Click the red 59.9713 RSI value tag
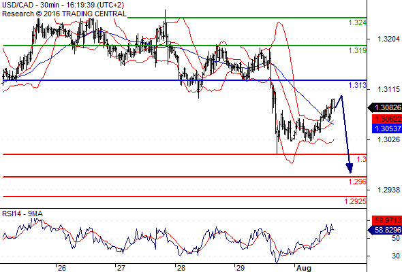 pyautogui.click(x=387, y=220)
